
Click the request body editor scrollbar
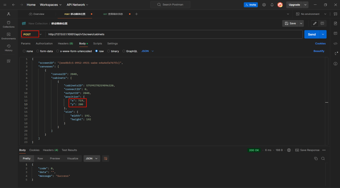point(327,102)
